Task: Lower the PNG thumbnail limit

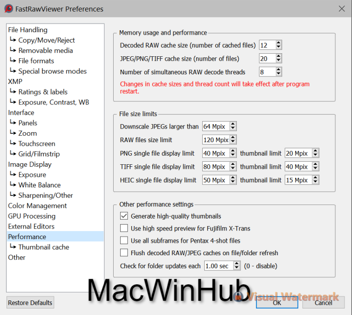Action: [x=315, y=155]
